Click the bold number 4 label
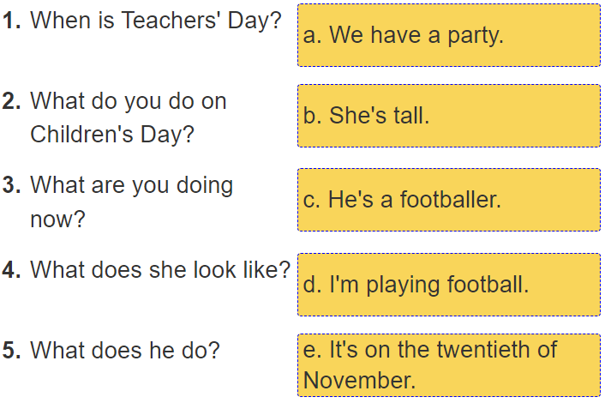 [x=11, y=269]
